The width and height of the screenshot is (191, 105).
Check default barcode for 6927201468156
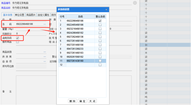(100, 45)
